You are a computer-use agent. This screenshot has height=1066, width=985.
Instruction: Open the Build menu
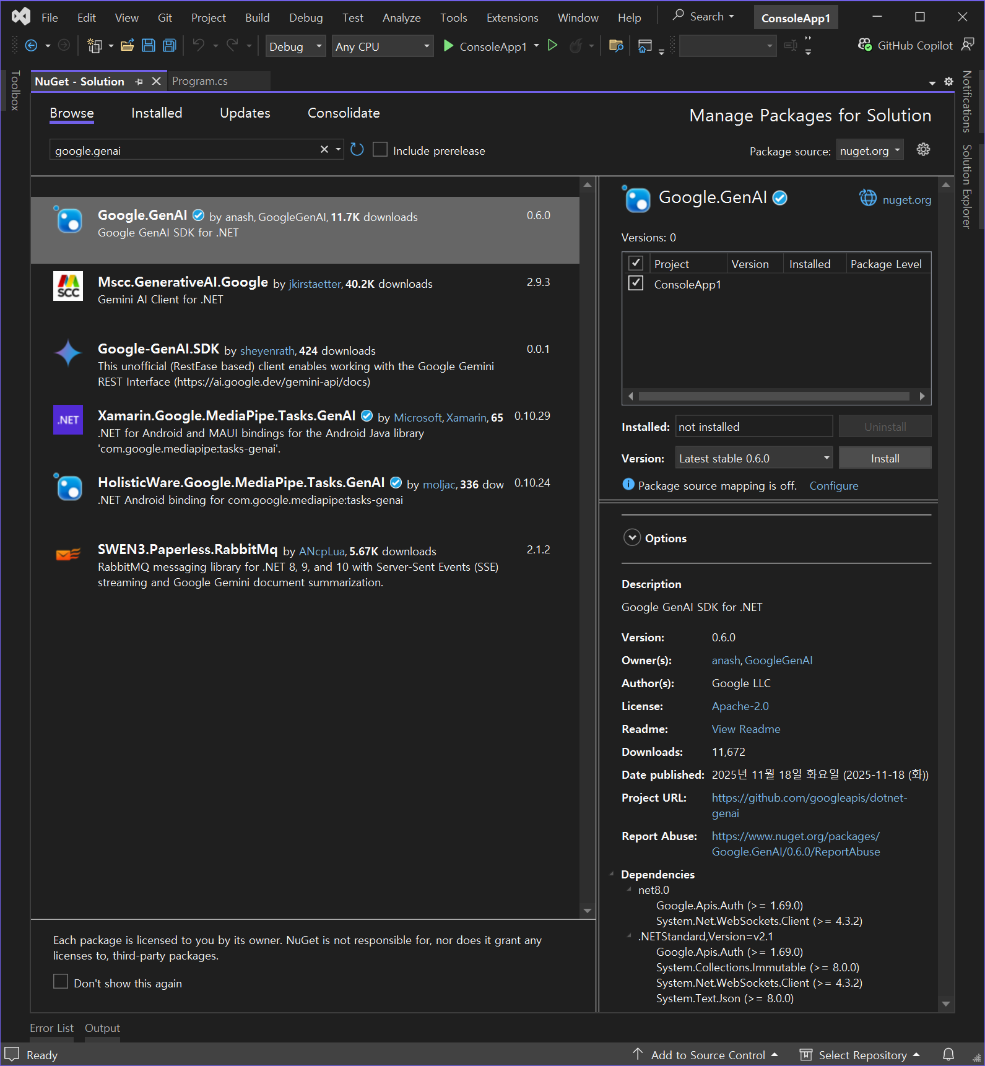click(x=258, y=17)
